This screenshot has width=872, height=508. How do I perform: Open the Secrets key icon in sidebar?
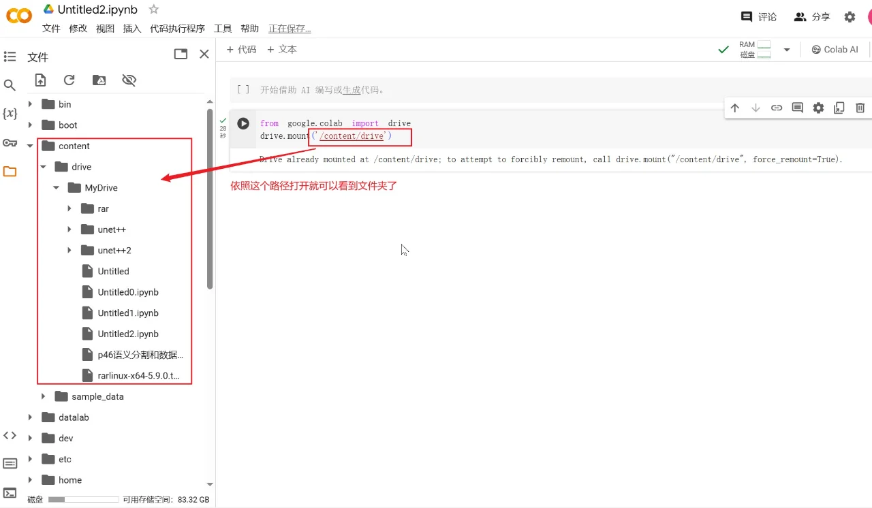[10, 142]
